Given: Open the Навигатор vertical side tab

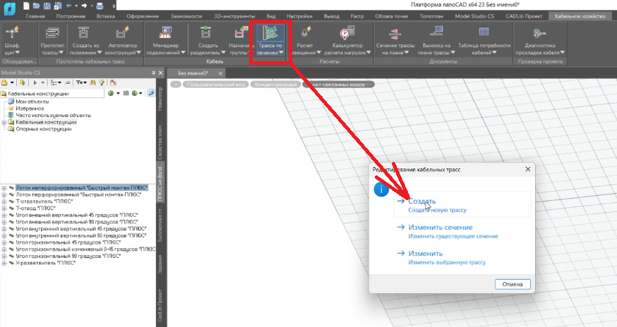Looking at the screenshot, I should pos(160,99).
